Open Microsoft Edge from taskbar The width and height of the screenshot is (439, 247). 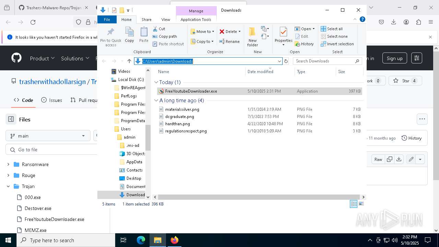click(x=141, y=240)
